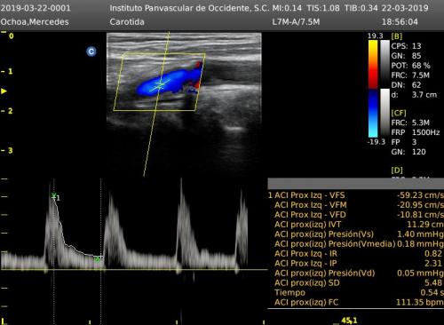Select the green caliper marker labeled 1
Image resolution: width=444 pixels, height=325 pixels.
[54, 195]
